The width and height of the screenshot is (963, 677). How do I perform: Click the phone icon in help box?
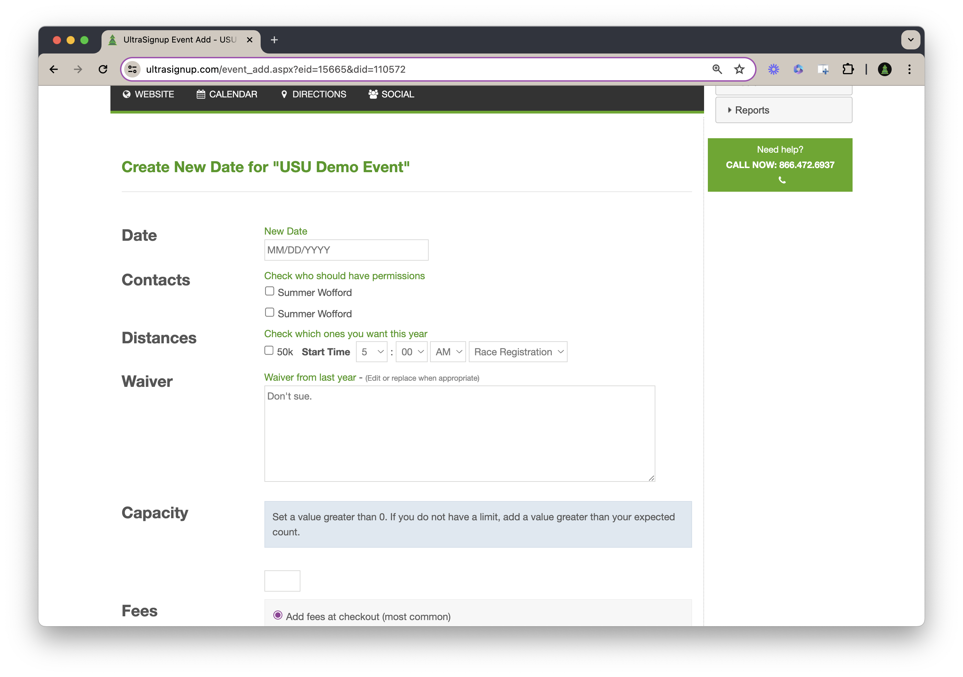coord(782,180)
